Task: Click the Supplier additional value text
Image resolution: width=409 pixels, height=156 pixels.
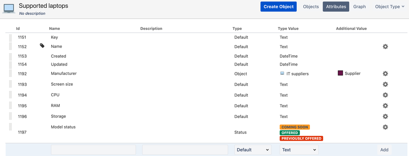Action: 353,74
